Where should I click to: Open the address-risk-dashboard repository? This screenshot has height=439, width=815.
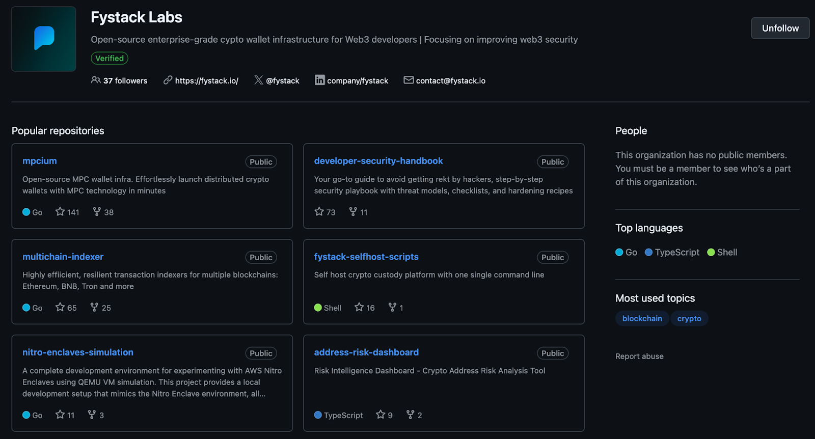coord(366,352)
